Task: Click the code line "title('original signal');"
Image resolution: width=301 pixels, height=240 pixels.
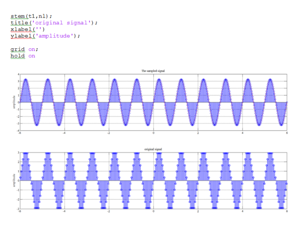Action: (54, 23)
